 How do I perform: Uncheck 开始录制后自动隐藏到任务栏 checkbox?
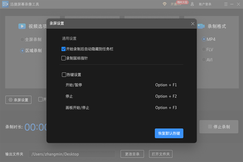point(63,49)
